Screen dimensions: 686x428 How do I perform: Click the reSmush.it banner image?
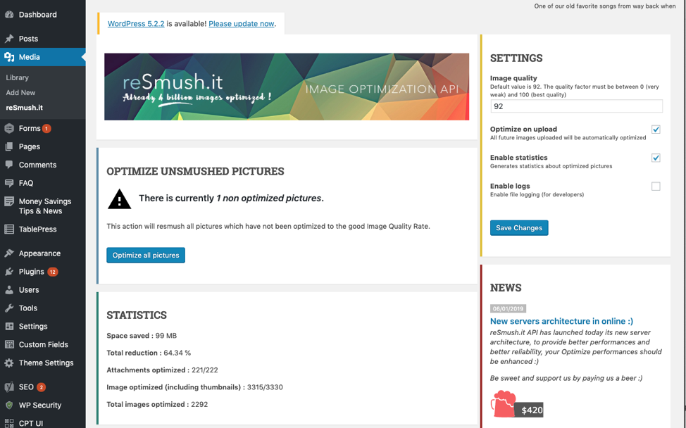pyautogui.click(x=287, y=87)
